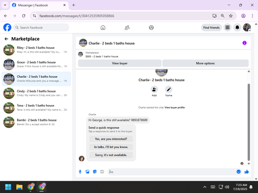Click the edit Name pencil icon
This screenshot has width=258, height=193.
[169, 90]
